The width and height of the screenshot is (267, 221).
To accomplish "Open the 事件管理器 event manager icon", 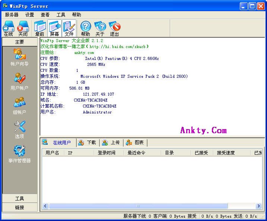I will coord(20,154).
